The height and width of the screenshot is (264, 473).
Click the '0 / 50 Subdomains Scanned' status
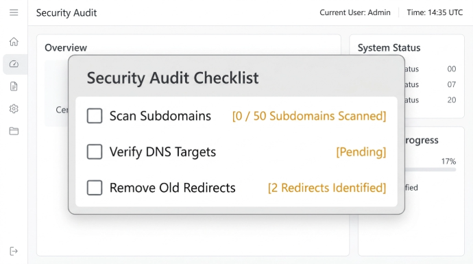(309, 116)
